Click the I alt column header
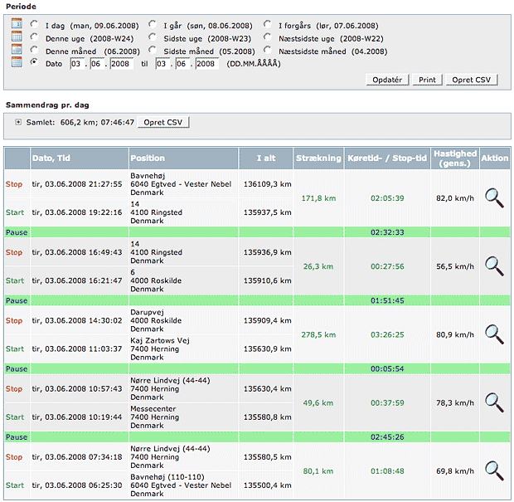This screenshot has width=514, height=502. (266, 158)
